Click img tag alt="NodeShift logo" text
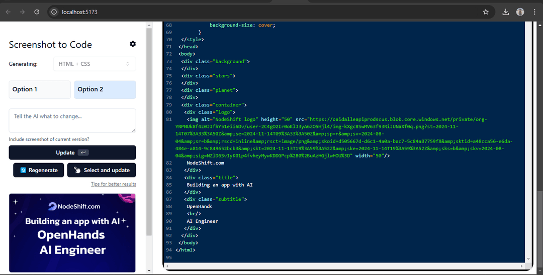Viewport: 543px width, 275px height. (x=222, y=119)
